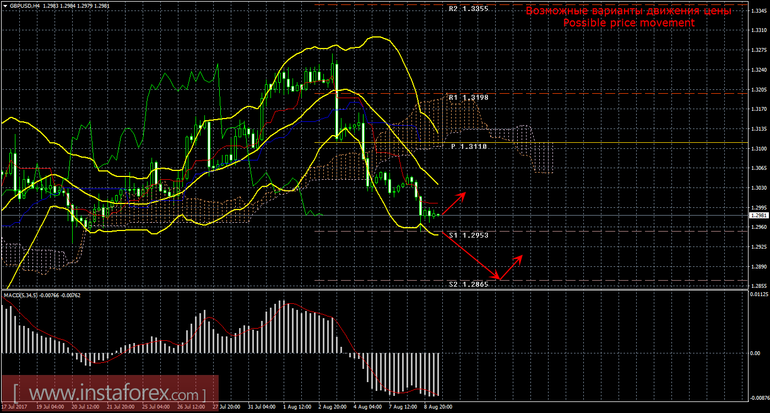Click the '8 Aug 20:00' time axis label
This screenshot has width=770, height=413.
click(x=437, y=407)
